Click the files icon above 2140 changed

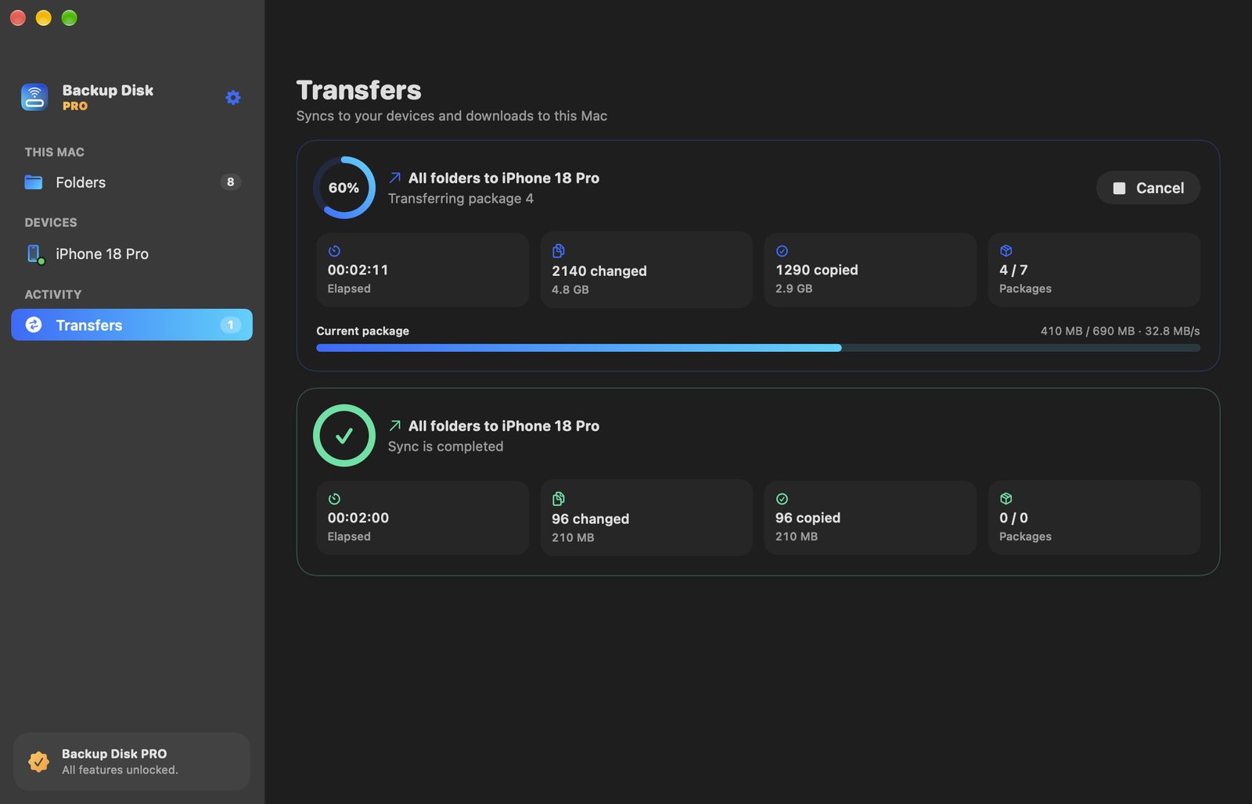[559, 251]
